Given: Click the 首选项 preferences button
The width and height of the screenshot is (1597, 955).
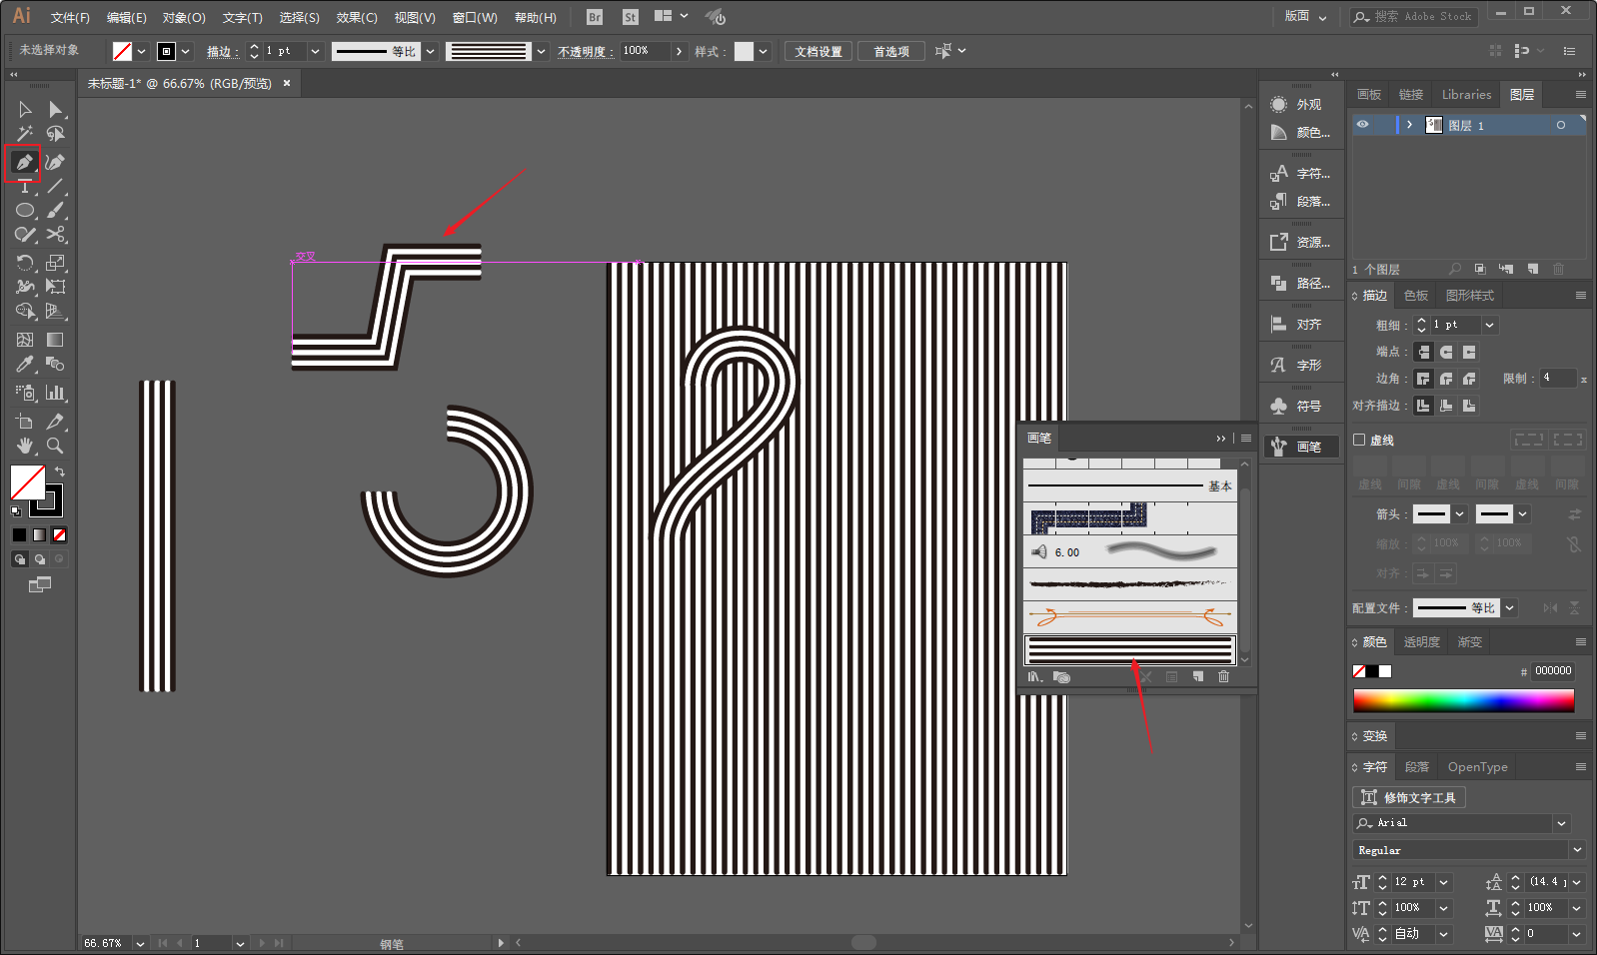Looking at the screenshot, I should [891, 51].
